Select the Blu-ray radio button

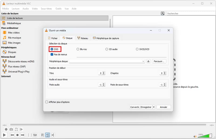78,49
